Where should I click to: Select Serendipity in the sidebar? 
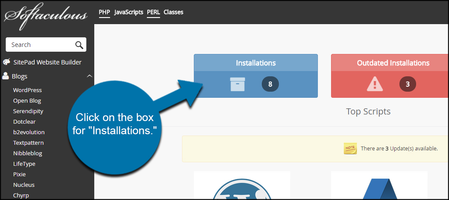[28, 111]
